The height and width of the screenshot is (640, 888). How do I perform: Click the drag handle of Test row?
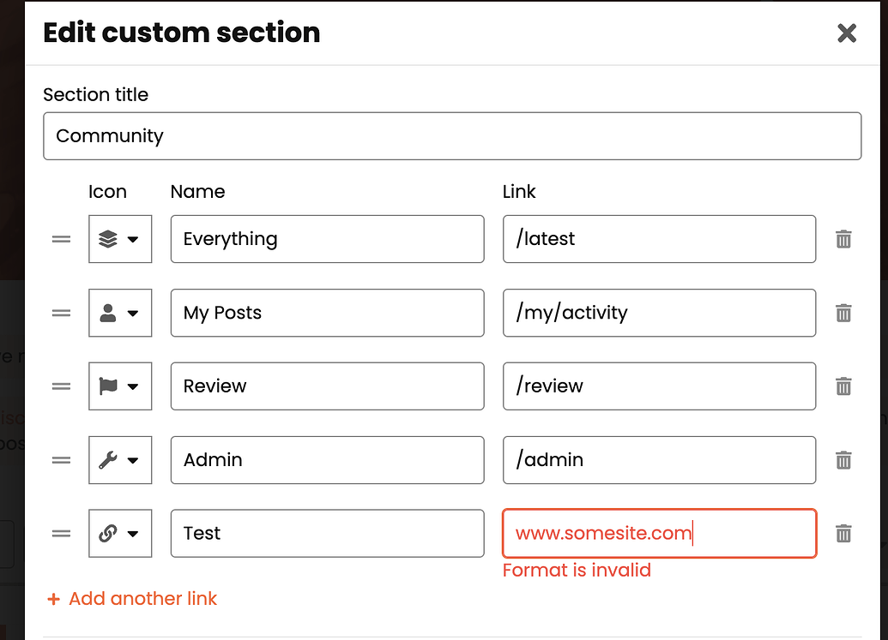pyautogui.click(x=61, y=534)
